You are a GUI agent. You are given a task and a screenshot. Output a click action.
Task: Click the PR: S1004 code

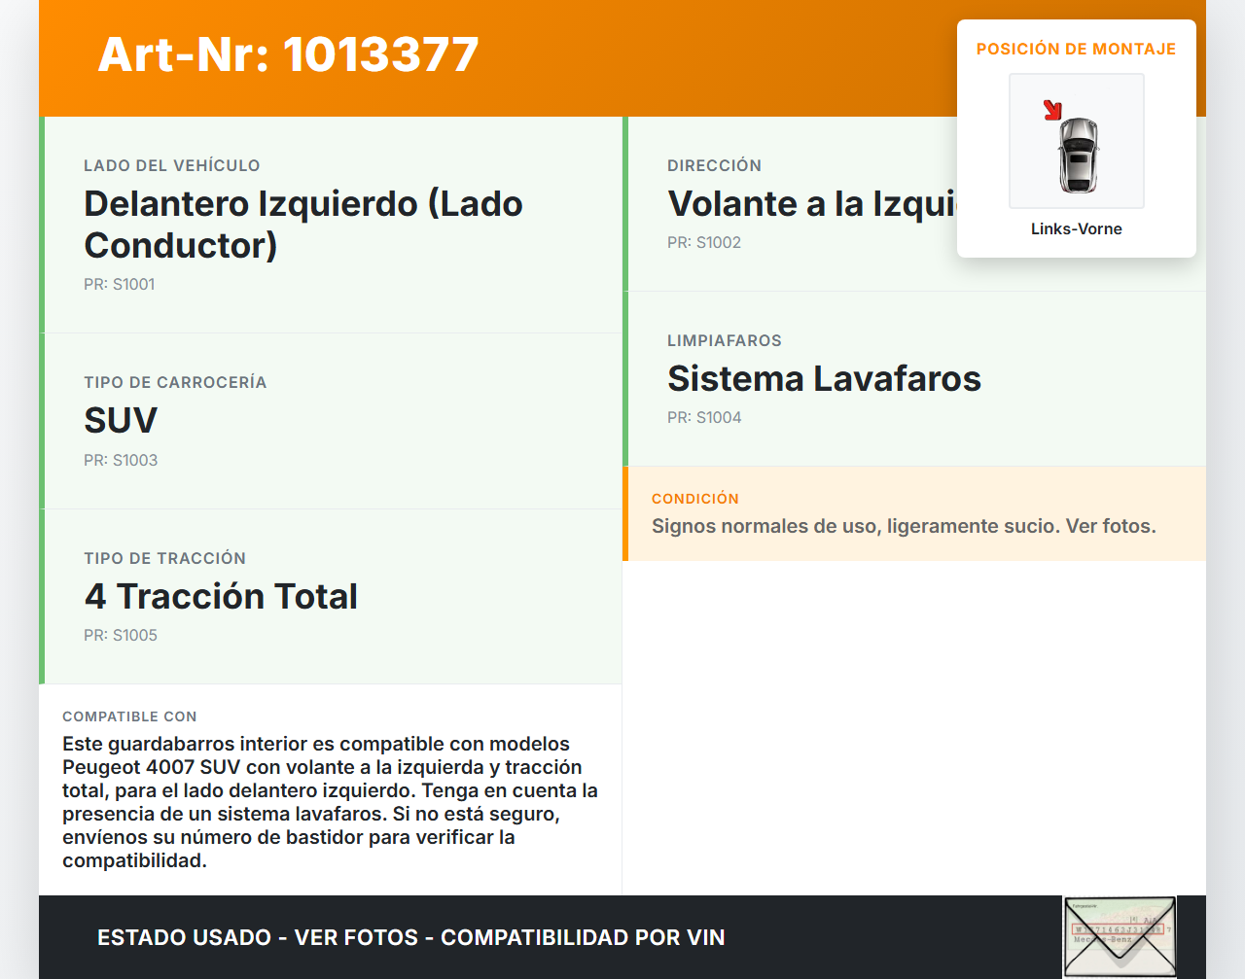[x=704, y=418]
